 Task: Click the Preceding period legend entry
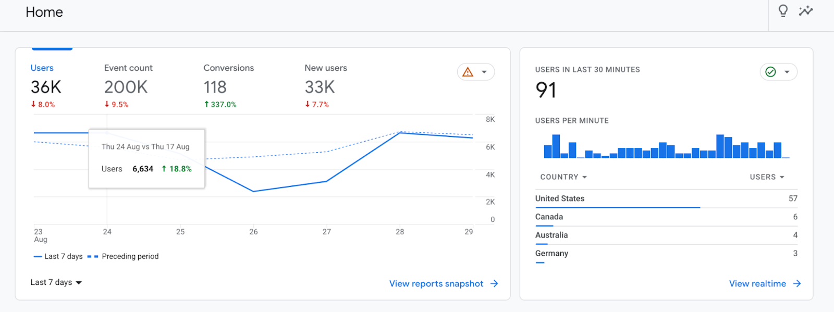[123, 256]
